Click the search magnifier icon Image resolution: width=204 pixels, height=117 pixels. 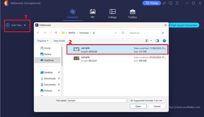pyautogui.click(x=163, y=33)
